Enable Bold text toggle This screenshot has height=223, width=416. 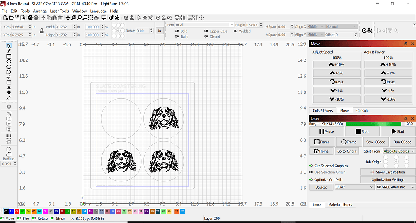[x=177, y=31]
